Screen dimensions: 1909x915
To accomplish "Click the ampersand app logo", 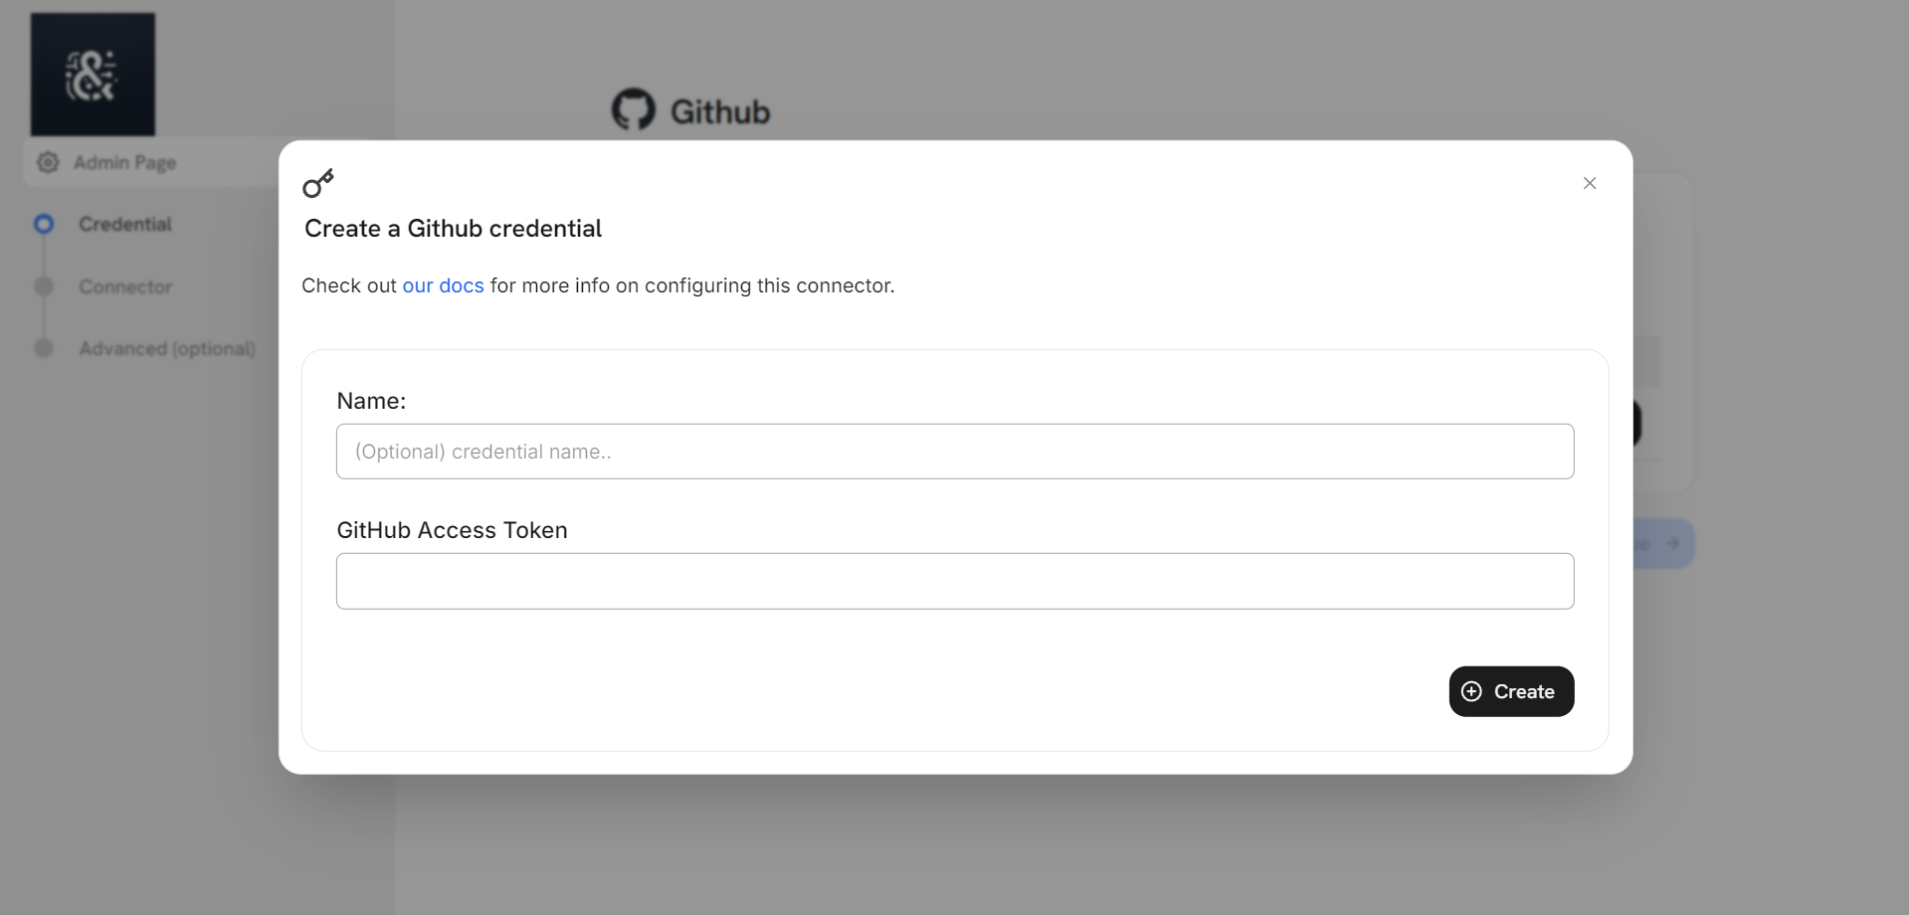I will [x=93, y=75].
